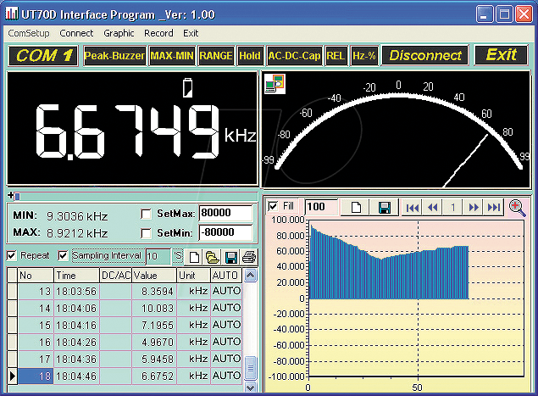
Task: Jump to the first chart page
Action: [x=412, y=207]
